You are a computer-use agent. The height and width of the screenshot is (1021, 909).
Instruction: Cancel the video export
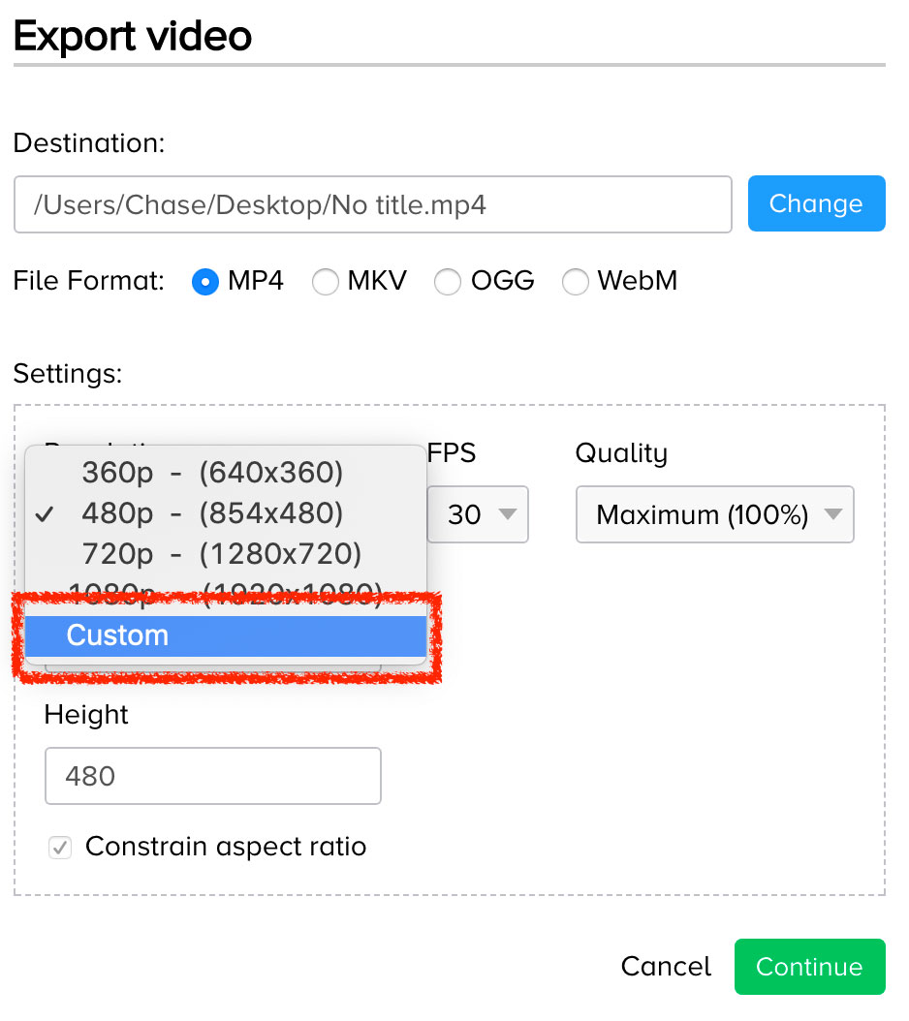coord(666,967)
